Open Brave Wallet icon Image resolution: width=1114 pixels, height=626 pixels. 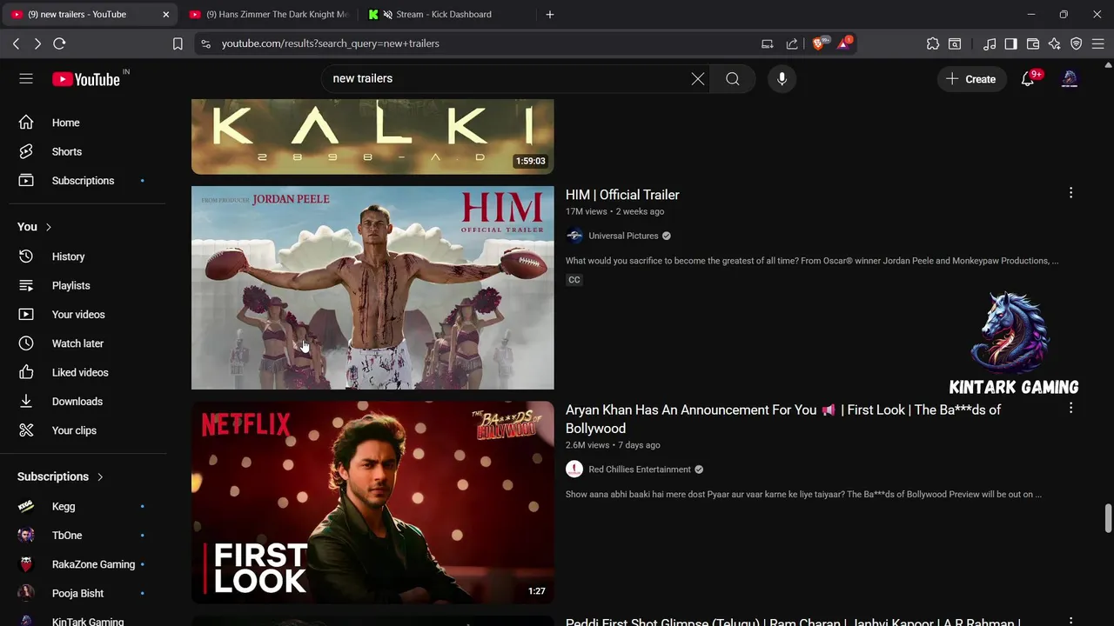[1033, 43]
